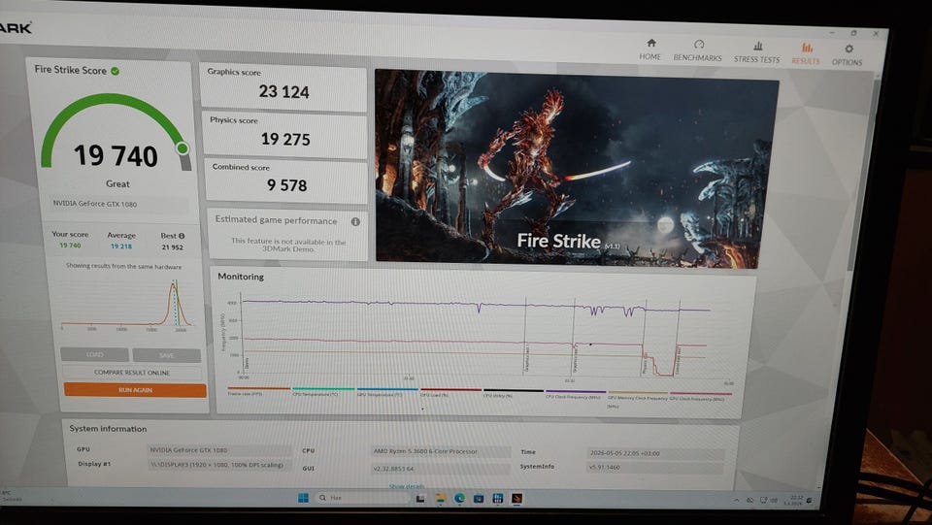This screenshot has height=525, width=932.
Task: Click the Graphics score value 23 124
Action: pos(284,91)
